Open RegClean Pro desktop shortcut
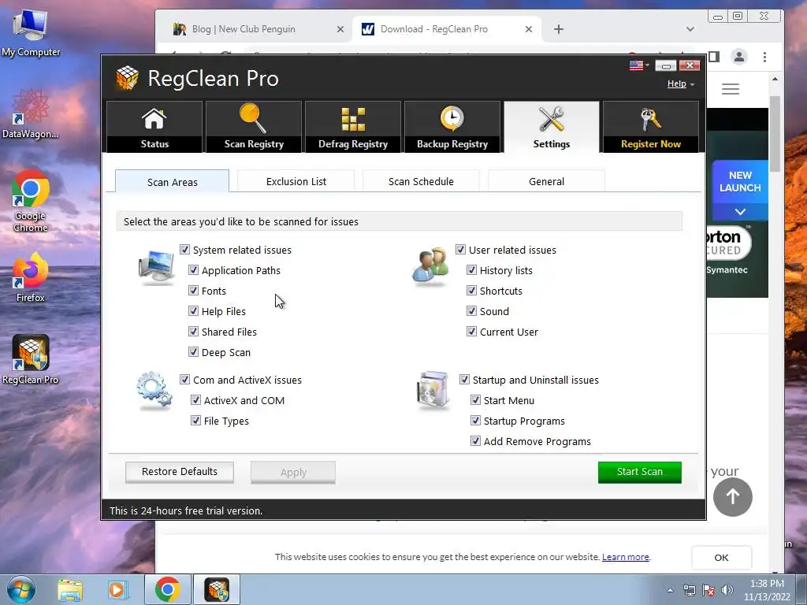This screenshot has height=605, width=807. click(x=31, y=359)
